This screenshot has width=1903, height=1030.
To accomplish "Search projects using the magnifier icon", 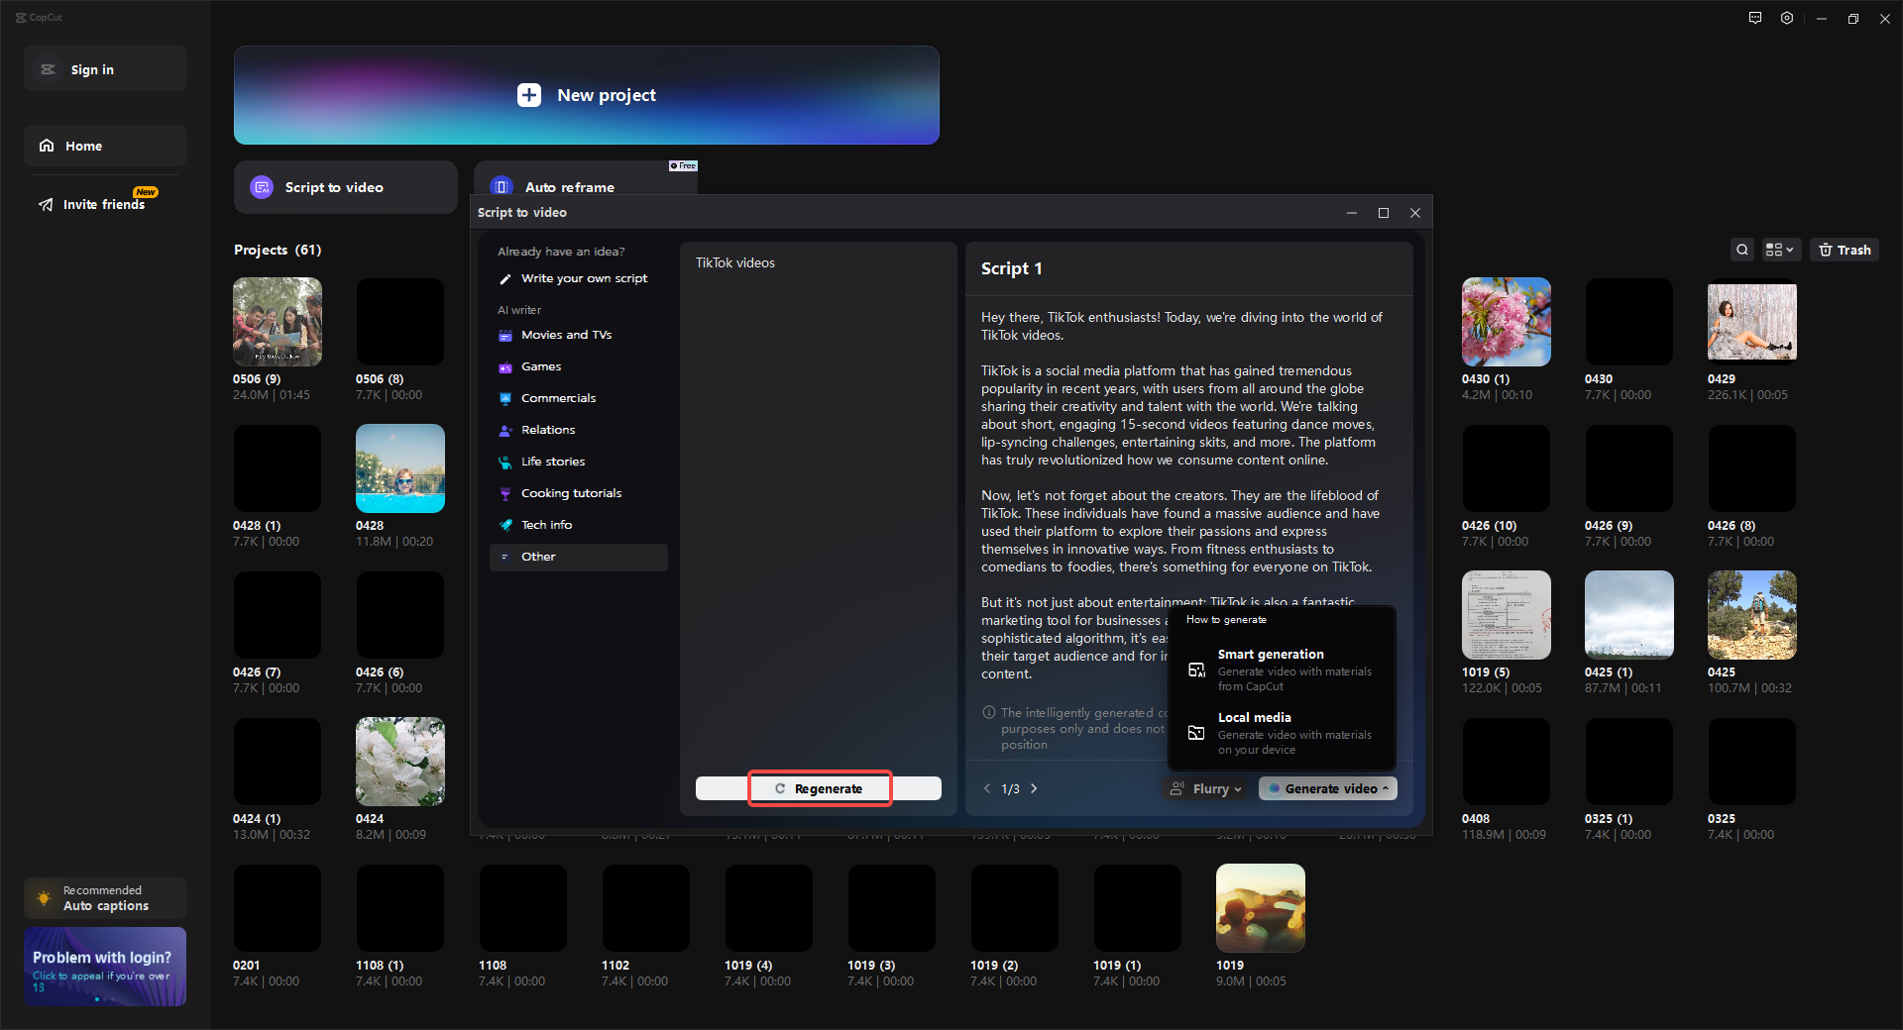I will [x=1742, y=250].
